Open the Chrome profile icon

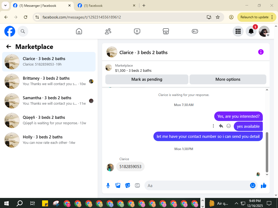(x=231, y=17)
